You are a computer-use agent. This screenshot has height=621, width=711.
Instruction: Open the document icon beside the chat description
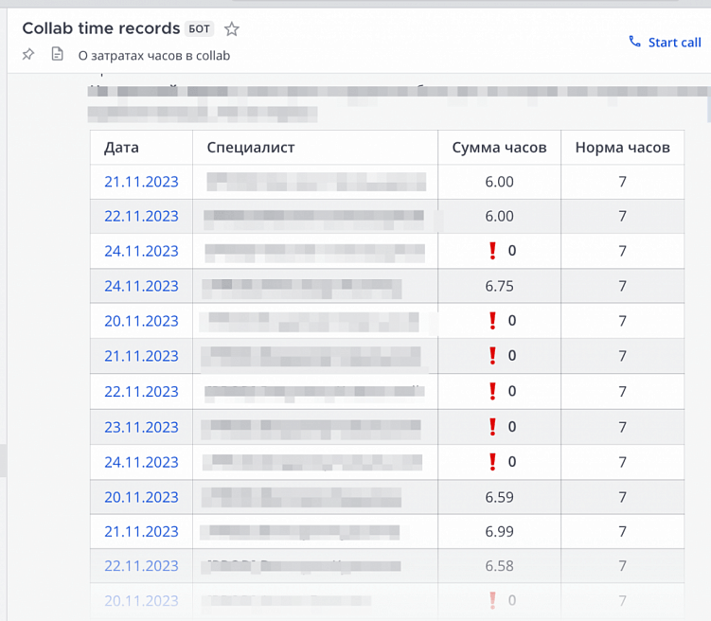(57, 54)
